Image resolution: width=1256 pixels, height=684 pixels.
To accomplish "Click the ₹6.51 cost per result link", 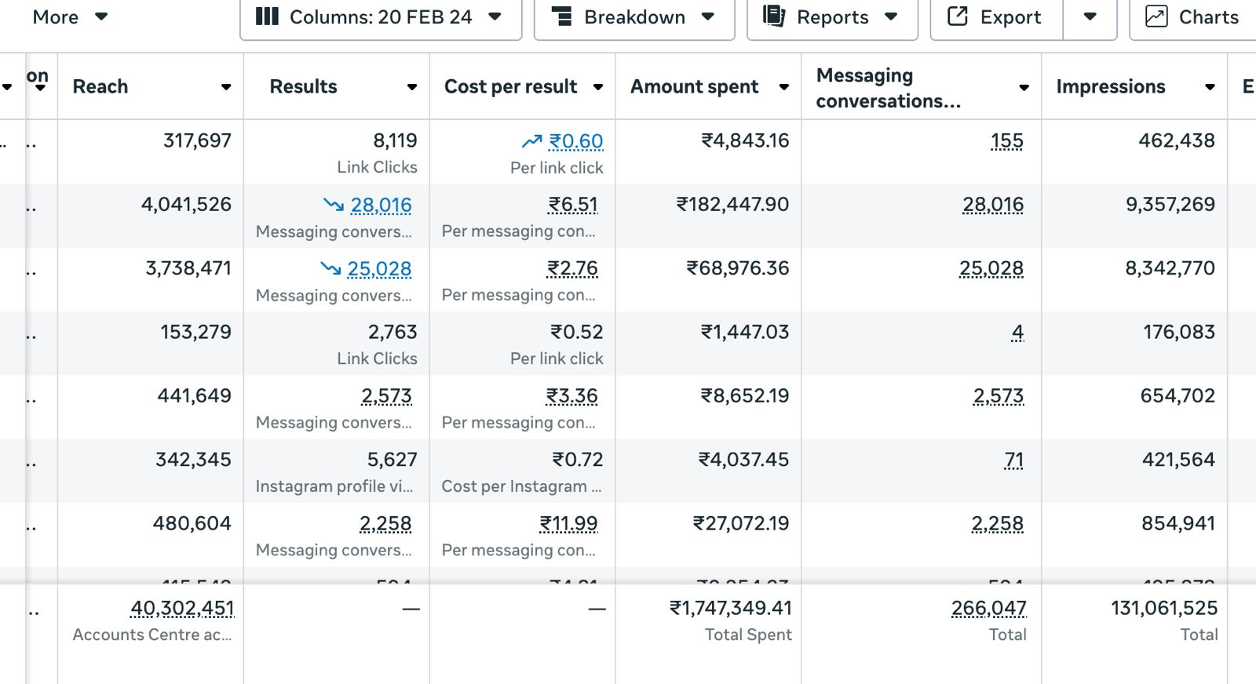I will point(573,205).
